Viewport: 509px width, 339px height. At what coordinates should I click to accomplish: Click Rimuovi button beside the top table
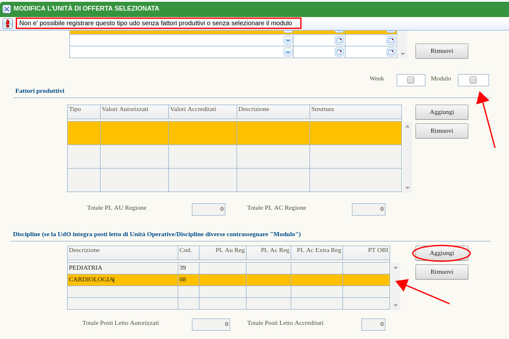[x=441, y=51]
